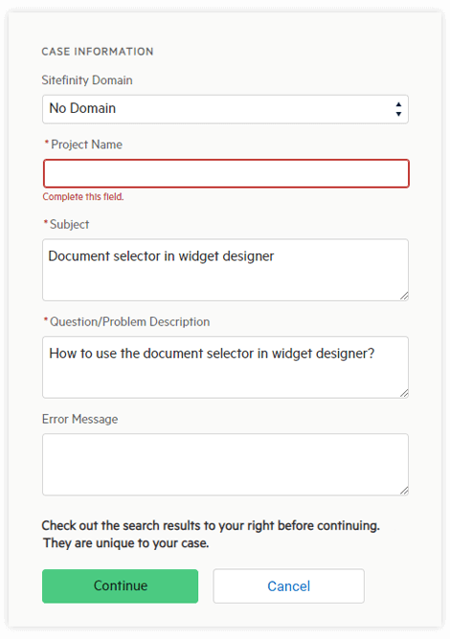Click the red required asterisk beside Project Name

coord(47,143)
